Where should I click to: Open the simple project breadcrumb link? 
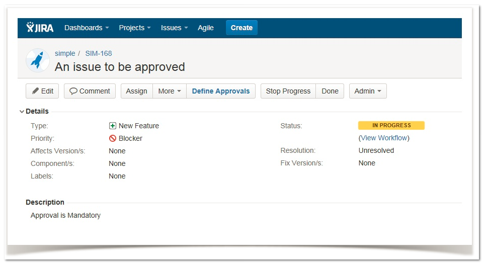[x=65, y=53]
